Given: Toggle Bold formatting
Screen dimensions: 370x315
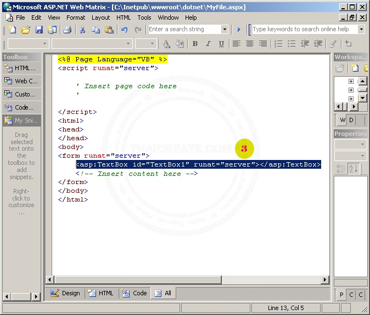Looking at the screenshot, I should click(195, 44).
